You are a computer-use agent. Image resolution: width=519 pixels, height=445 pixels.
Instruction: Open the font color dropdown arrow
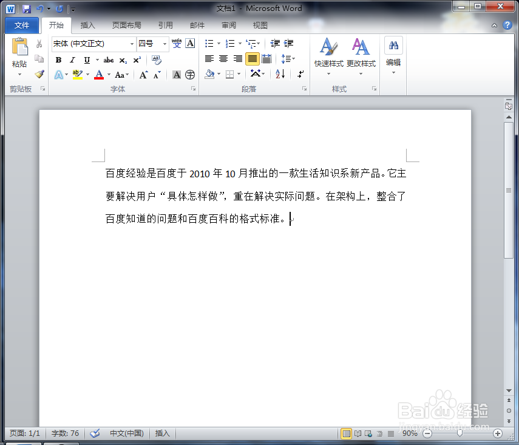[109, 75]
